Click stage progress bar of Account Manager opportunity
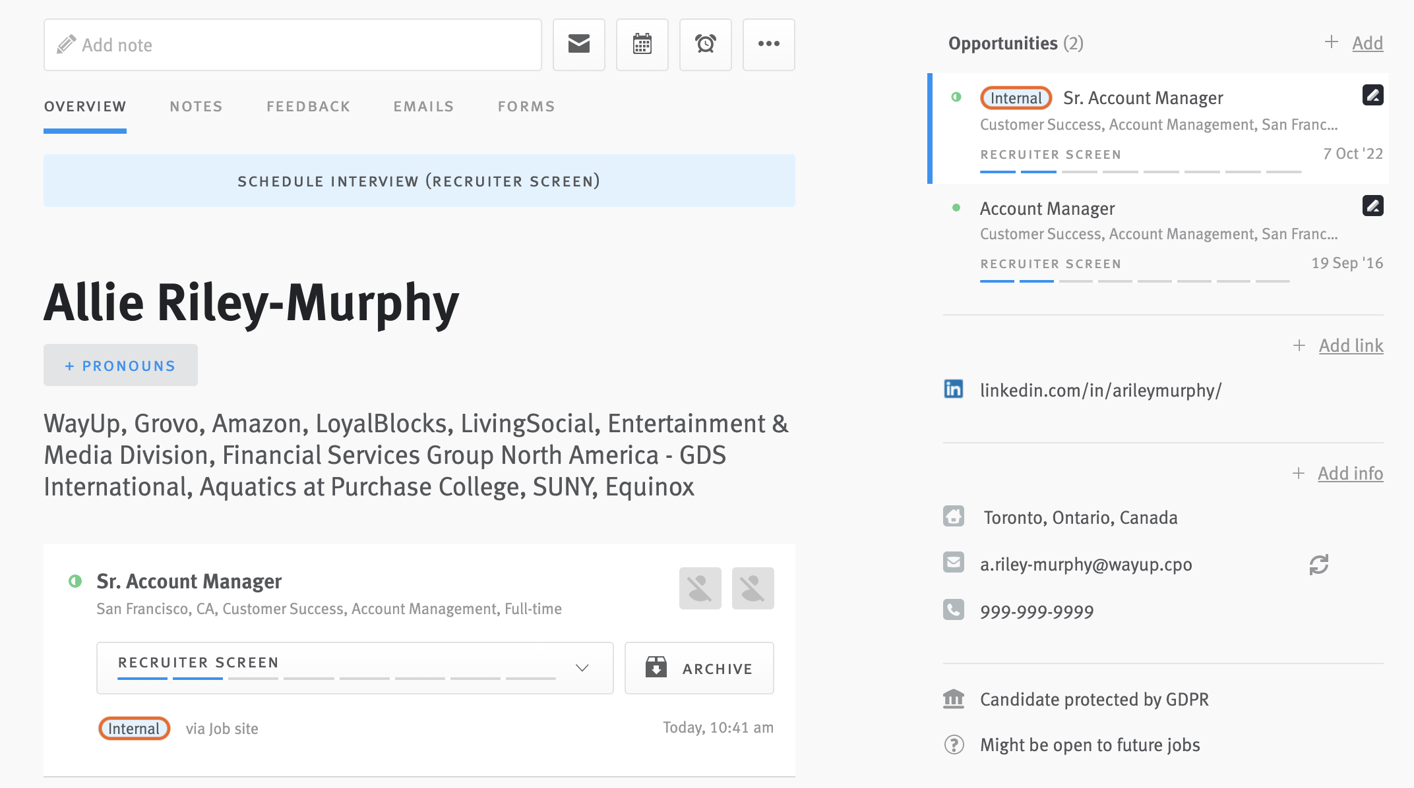The height and width of the screenshot is (788, 1414). point(1134,281)
